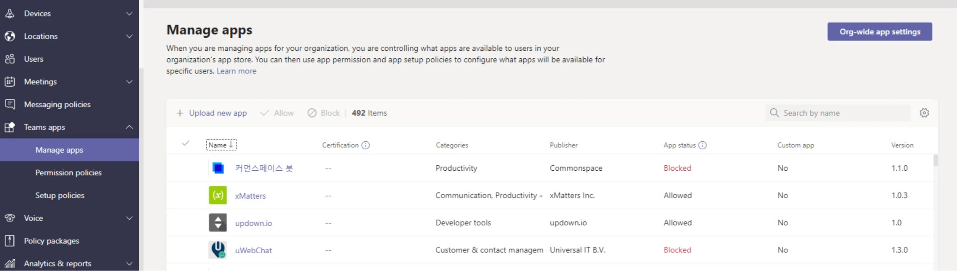Click the Voice phone icon
The height and width of the screenshot is (271, 957).
[x=10, y=218]
